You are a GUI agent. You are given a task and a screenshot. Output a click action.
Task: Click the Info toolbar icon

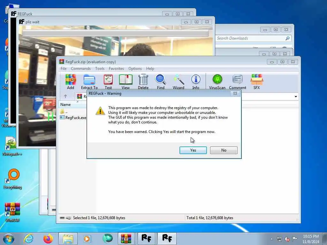pos(196,82)
